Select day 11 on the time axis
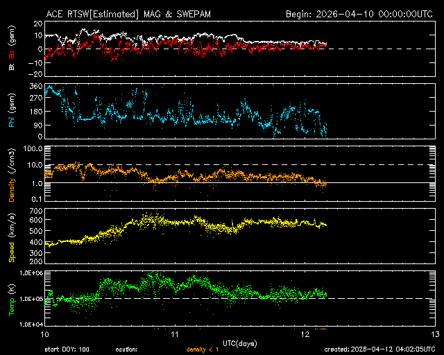The image size is (444, 355). (174, 335)
